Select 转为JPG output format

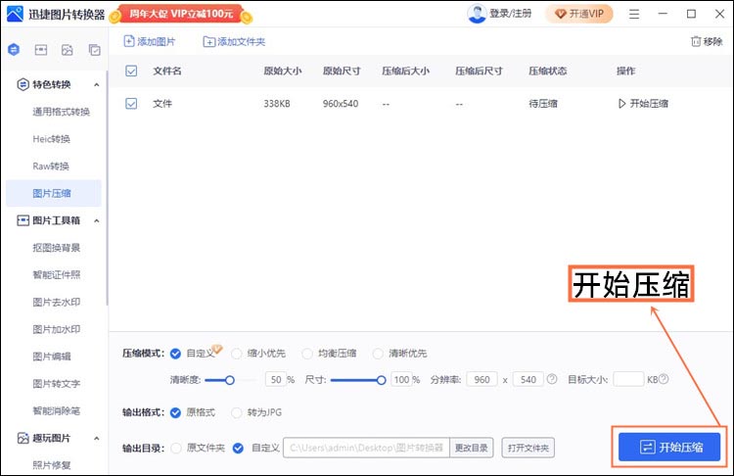237,412
